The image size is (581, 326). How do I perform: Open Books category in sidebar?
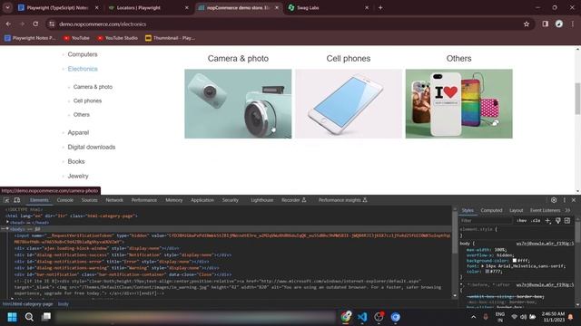pyautogui.click(x=76, y=161)
